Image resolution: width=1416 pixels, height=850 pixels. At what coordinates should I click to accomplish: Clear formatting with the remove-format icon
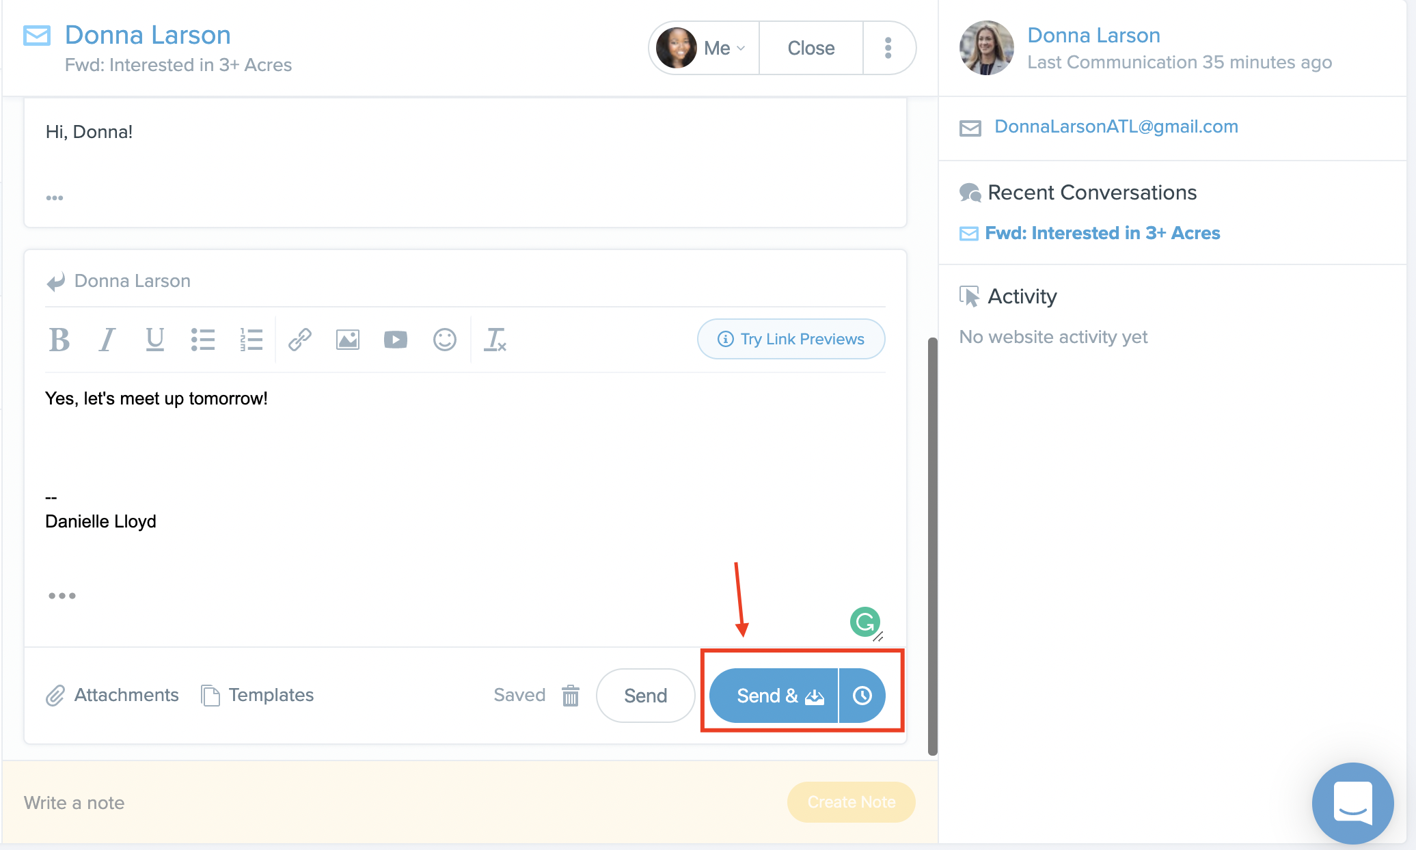click(x=495, y=339)
